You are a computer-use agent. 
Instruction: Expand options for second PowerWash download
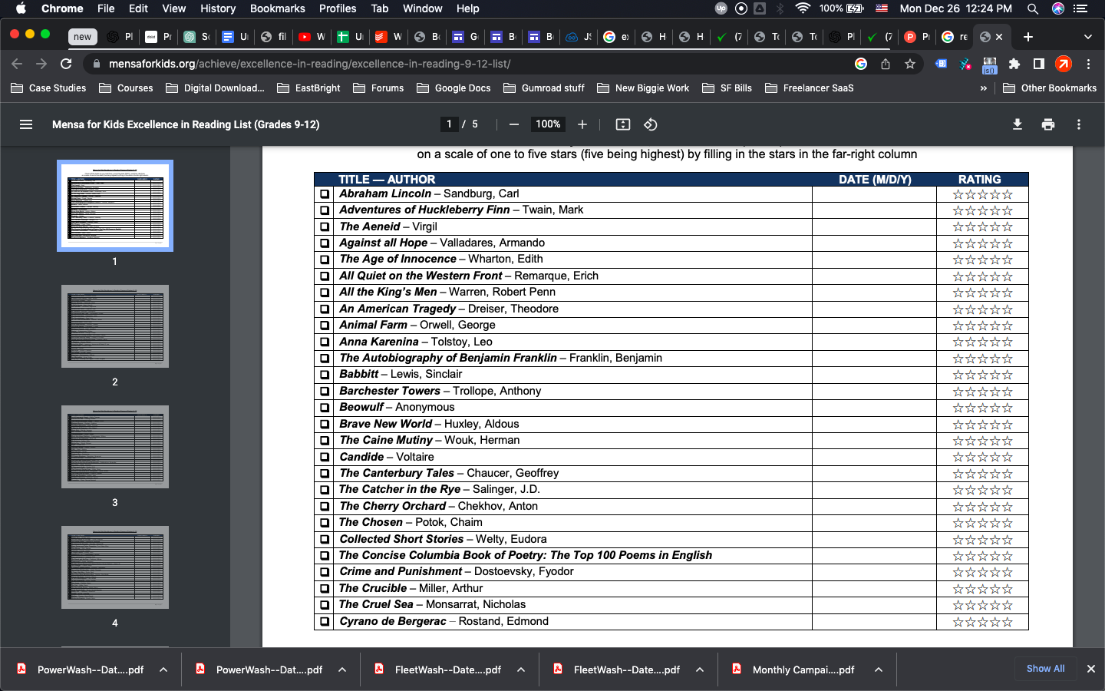pyautogui.click(x=342, y=670)
